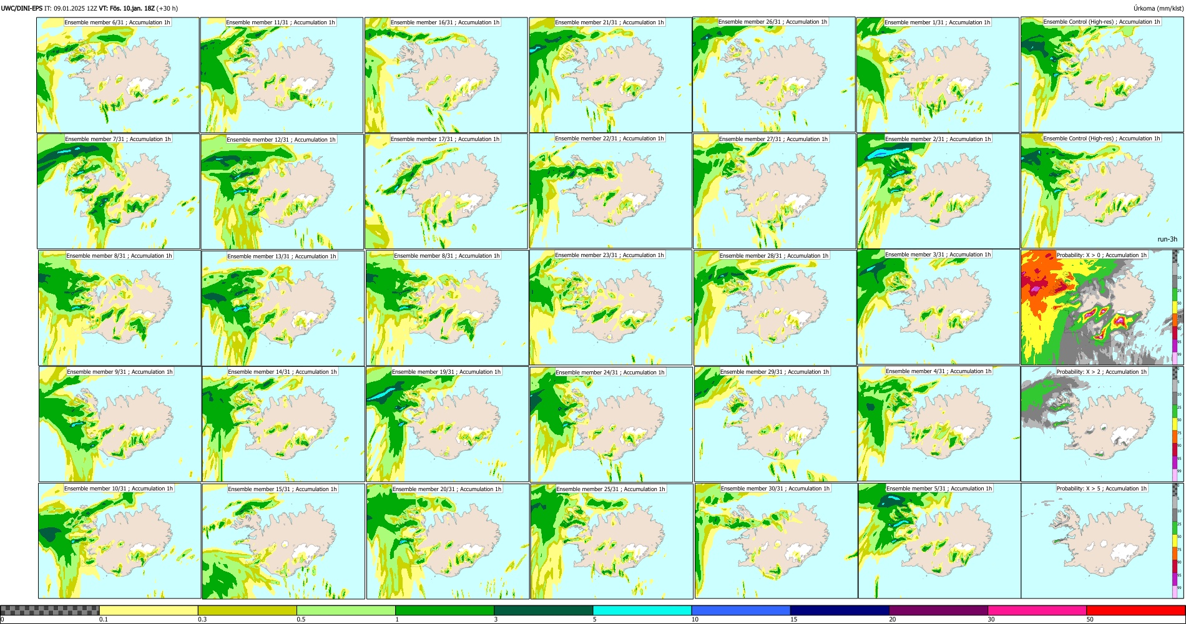Click the '50' legend tick value
Image resolution: width=1186 pixels, height=624 pixels.
[x=1090, y=620]
